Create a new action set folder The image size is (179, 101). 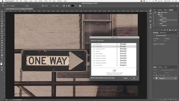[x=170, y=30]
